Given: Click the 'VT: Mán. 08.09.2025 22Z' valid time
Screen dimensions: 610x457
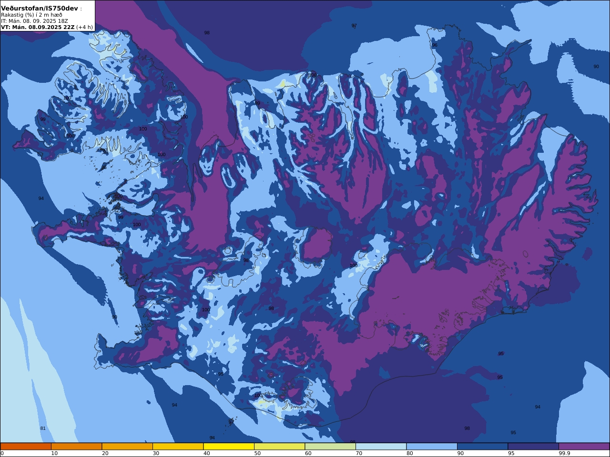Looking at the screenshot, I should [38, 27].
